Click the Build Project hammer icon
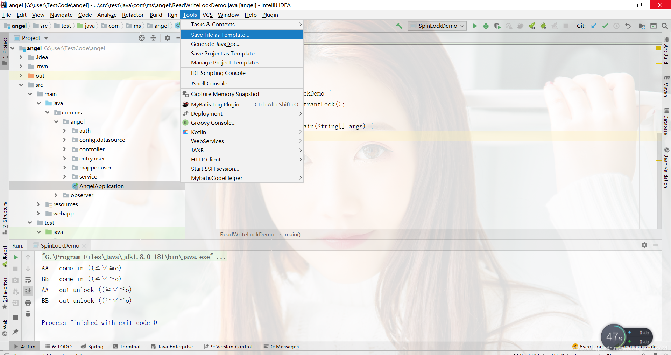The width and height of the screenshot is (671, 355). point(399,26)
